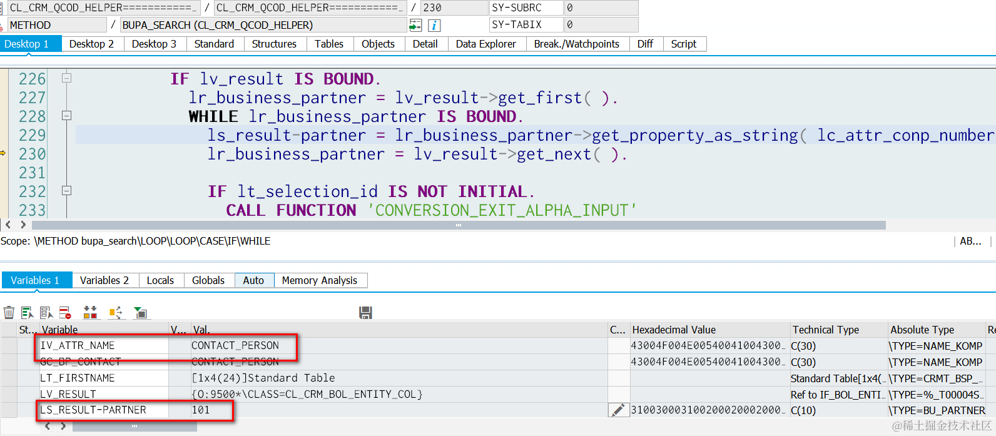Screen dimensions: 996x436
Task: Click line number 230 in the gutter
Action: tap(33, 154)
